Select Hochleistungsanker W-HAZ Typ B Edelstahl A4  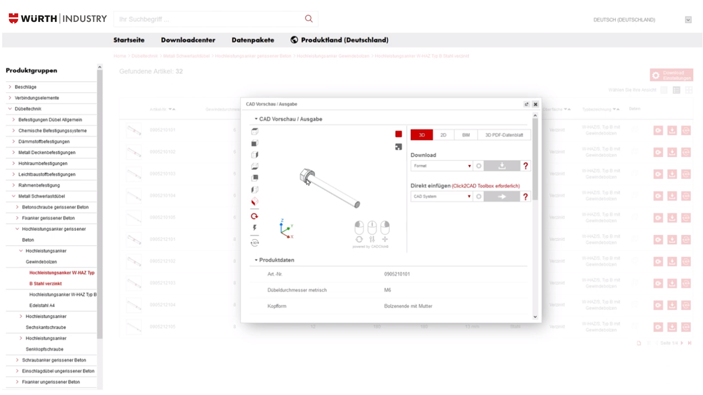[x=62, y=300]
